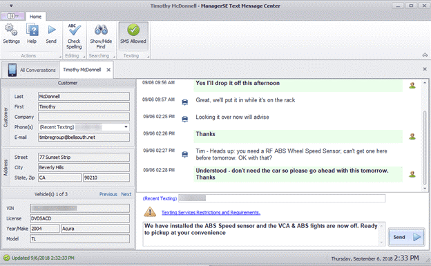
Task: Click customer icon beside 'Yes I'll drop it off'
Action: tap(412, 86)
